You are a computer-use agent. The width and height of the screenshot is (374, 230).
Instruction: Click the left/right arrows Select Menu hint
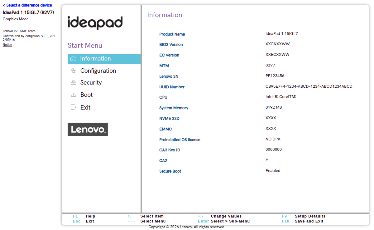point(146,221)
